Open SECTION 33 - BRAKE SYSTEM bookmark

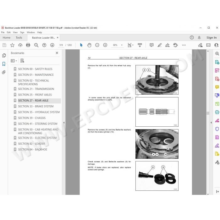tap(36, 106)
